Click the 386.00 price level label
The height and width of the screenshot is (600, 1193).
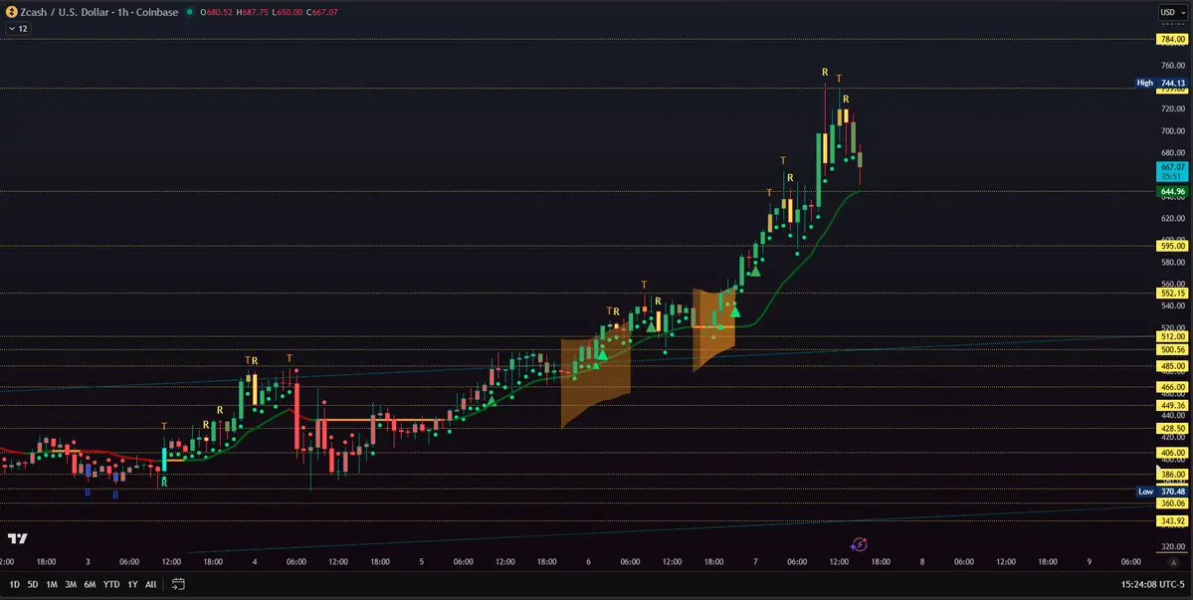1172,474
